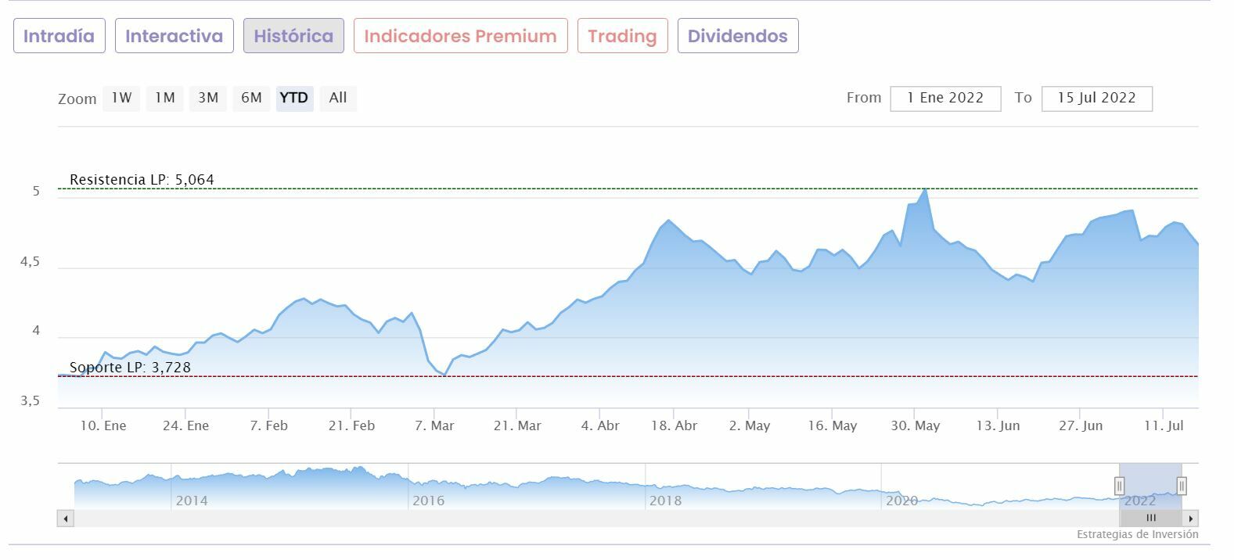Click the left scroll arrow of navigator

pyautogui.click(x=66, y=519)
